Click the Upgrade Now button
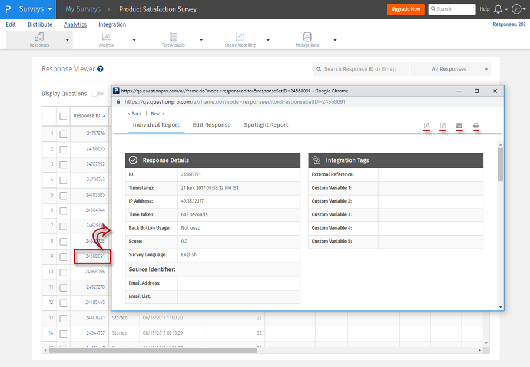The width and height of the screenshot is (530, 367). point(405,9)
